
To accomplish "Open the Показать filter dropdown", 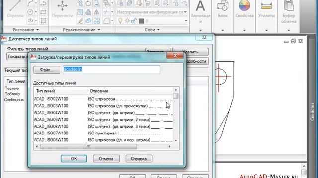I will [17, 57].
